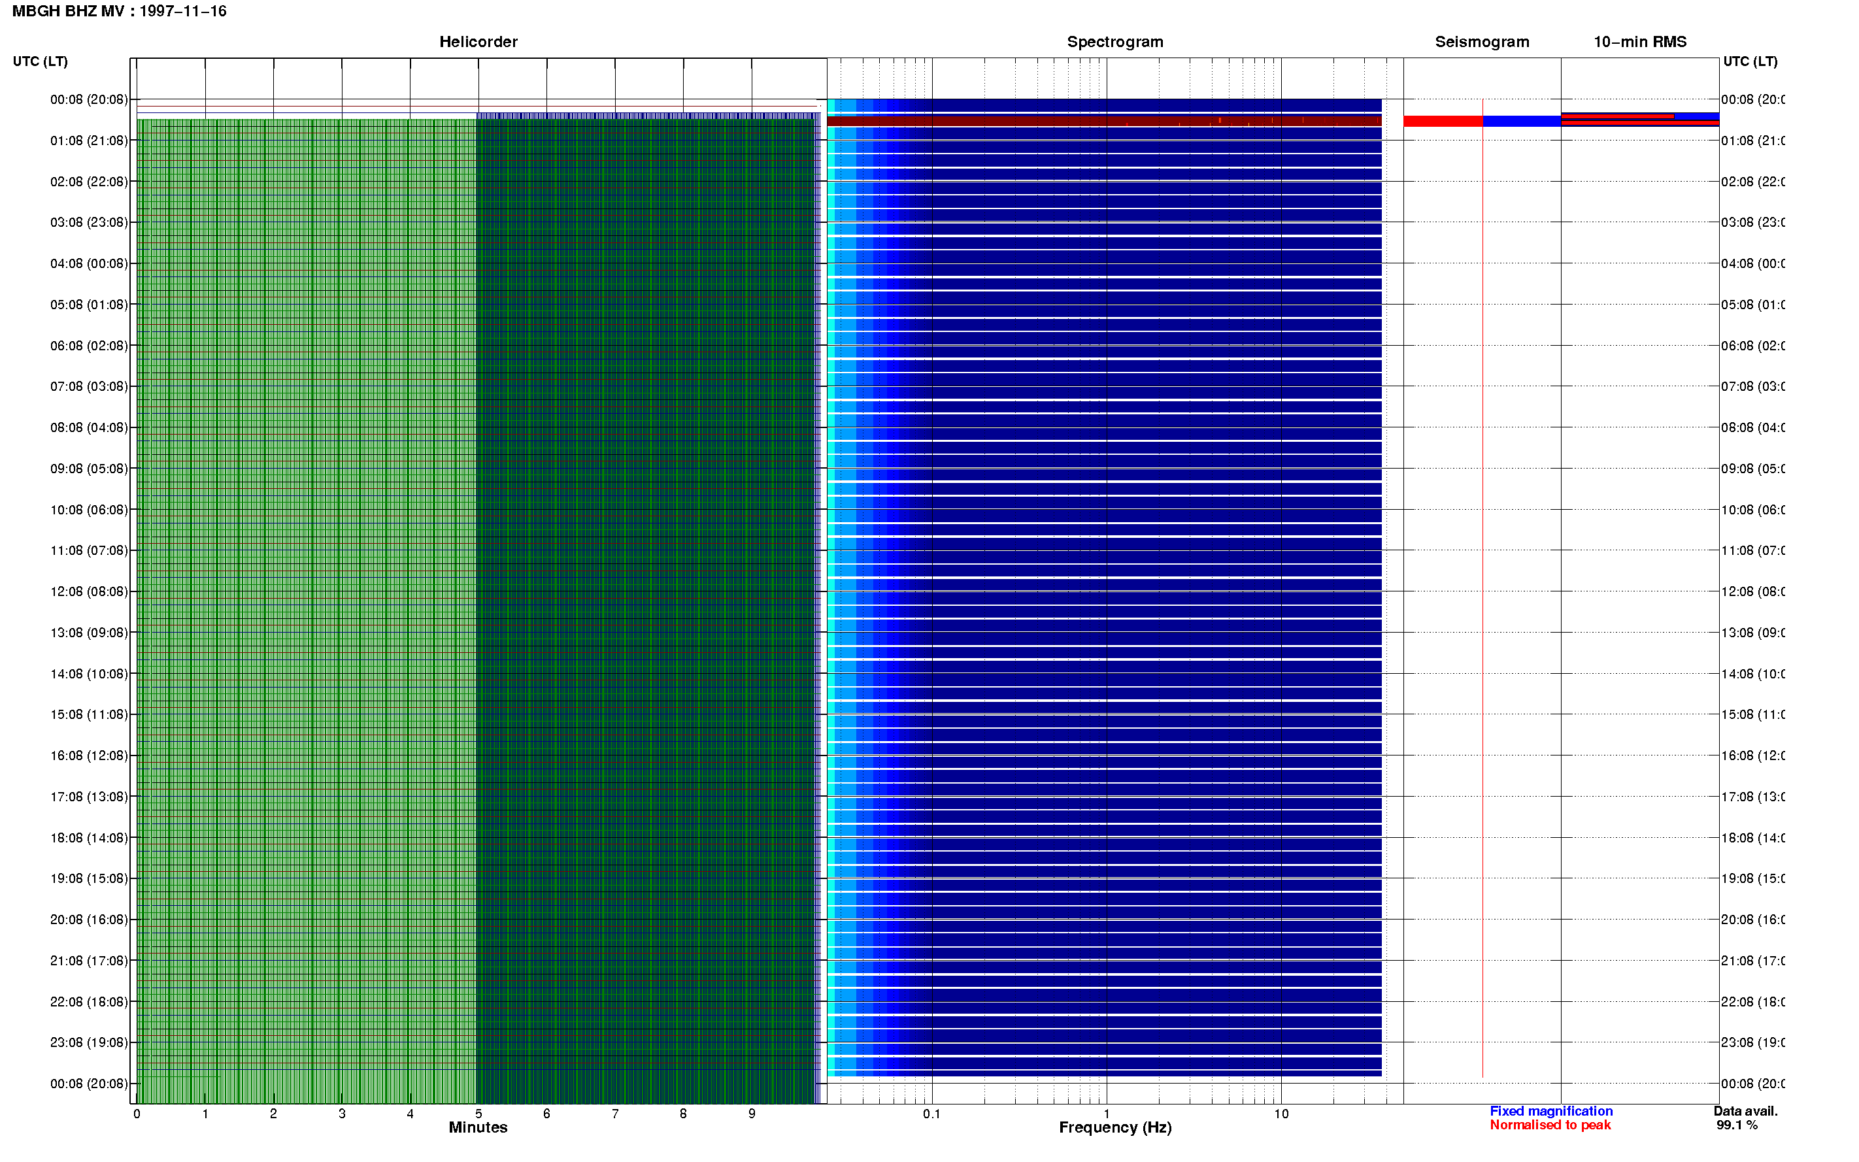
Task: Click the 06:08 (02:08) time label on the Helicorder axis
Action: [x=89, y=346]
